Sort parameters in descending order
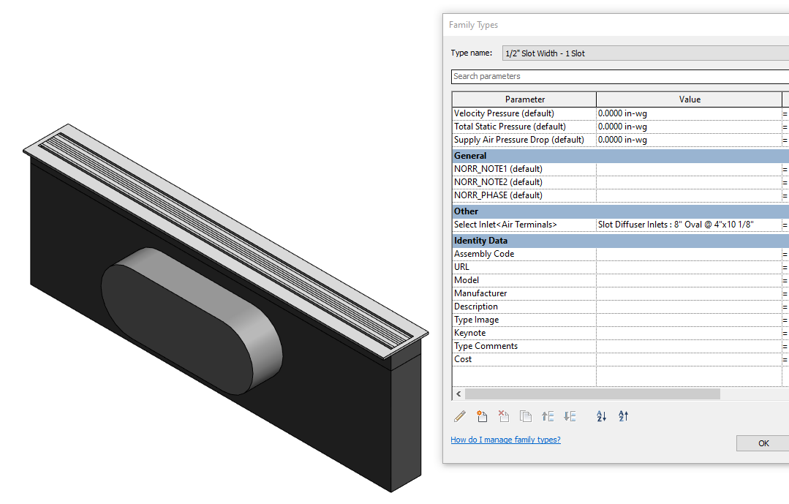789x504 pixels. pyautogui.click(x=622, y=415)
